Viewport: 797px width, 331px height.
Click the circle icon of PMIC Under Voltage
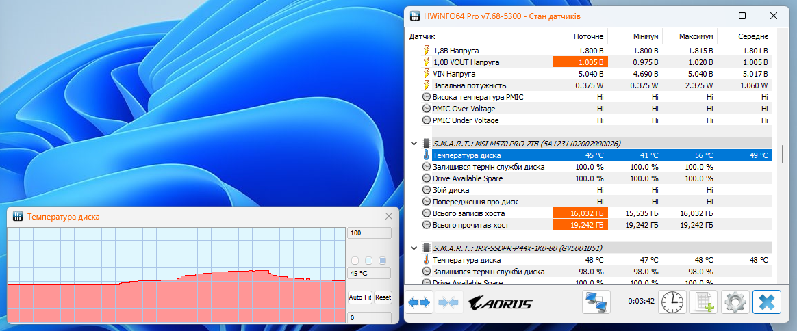[427, 120]
